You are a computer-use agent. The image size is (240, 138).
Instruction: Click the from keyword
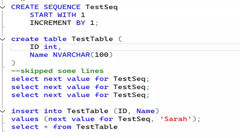coord(62,127)
